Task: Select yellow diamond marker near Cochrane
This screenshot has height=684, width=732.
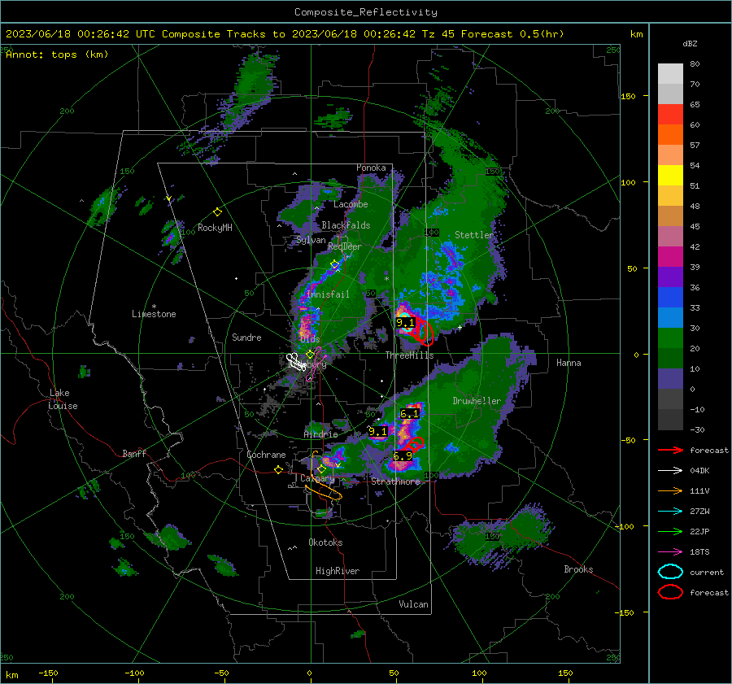Action: coord(278,470)
